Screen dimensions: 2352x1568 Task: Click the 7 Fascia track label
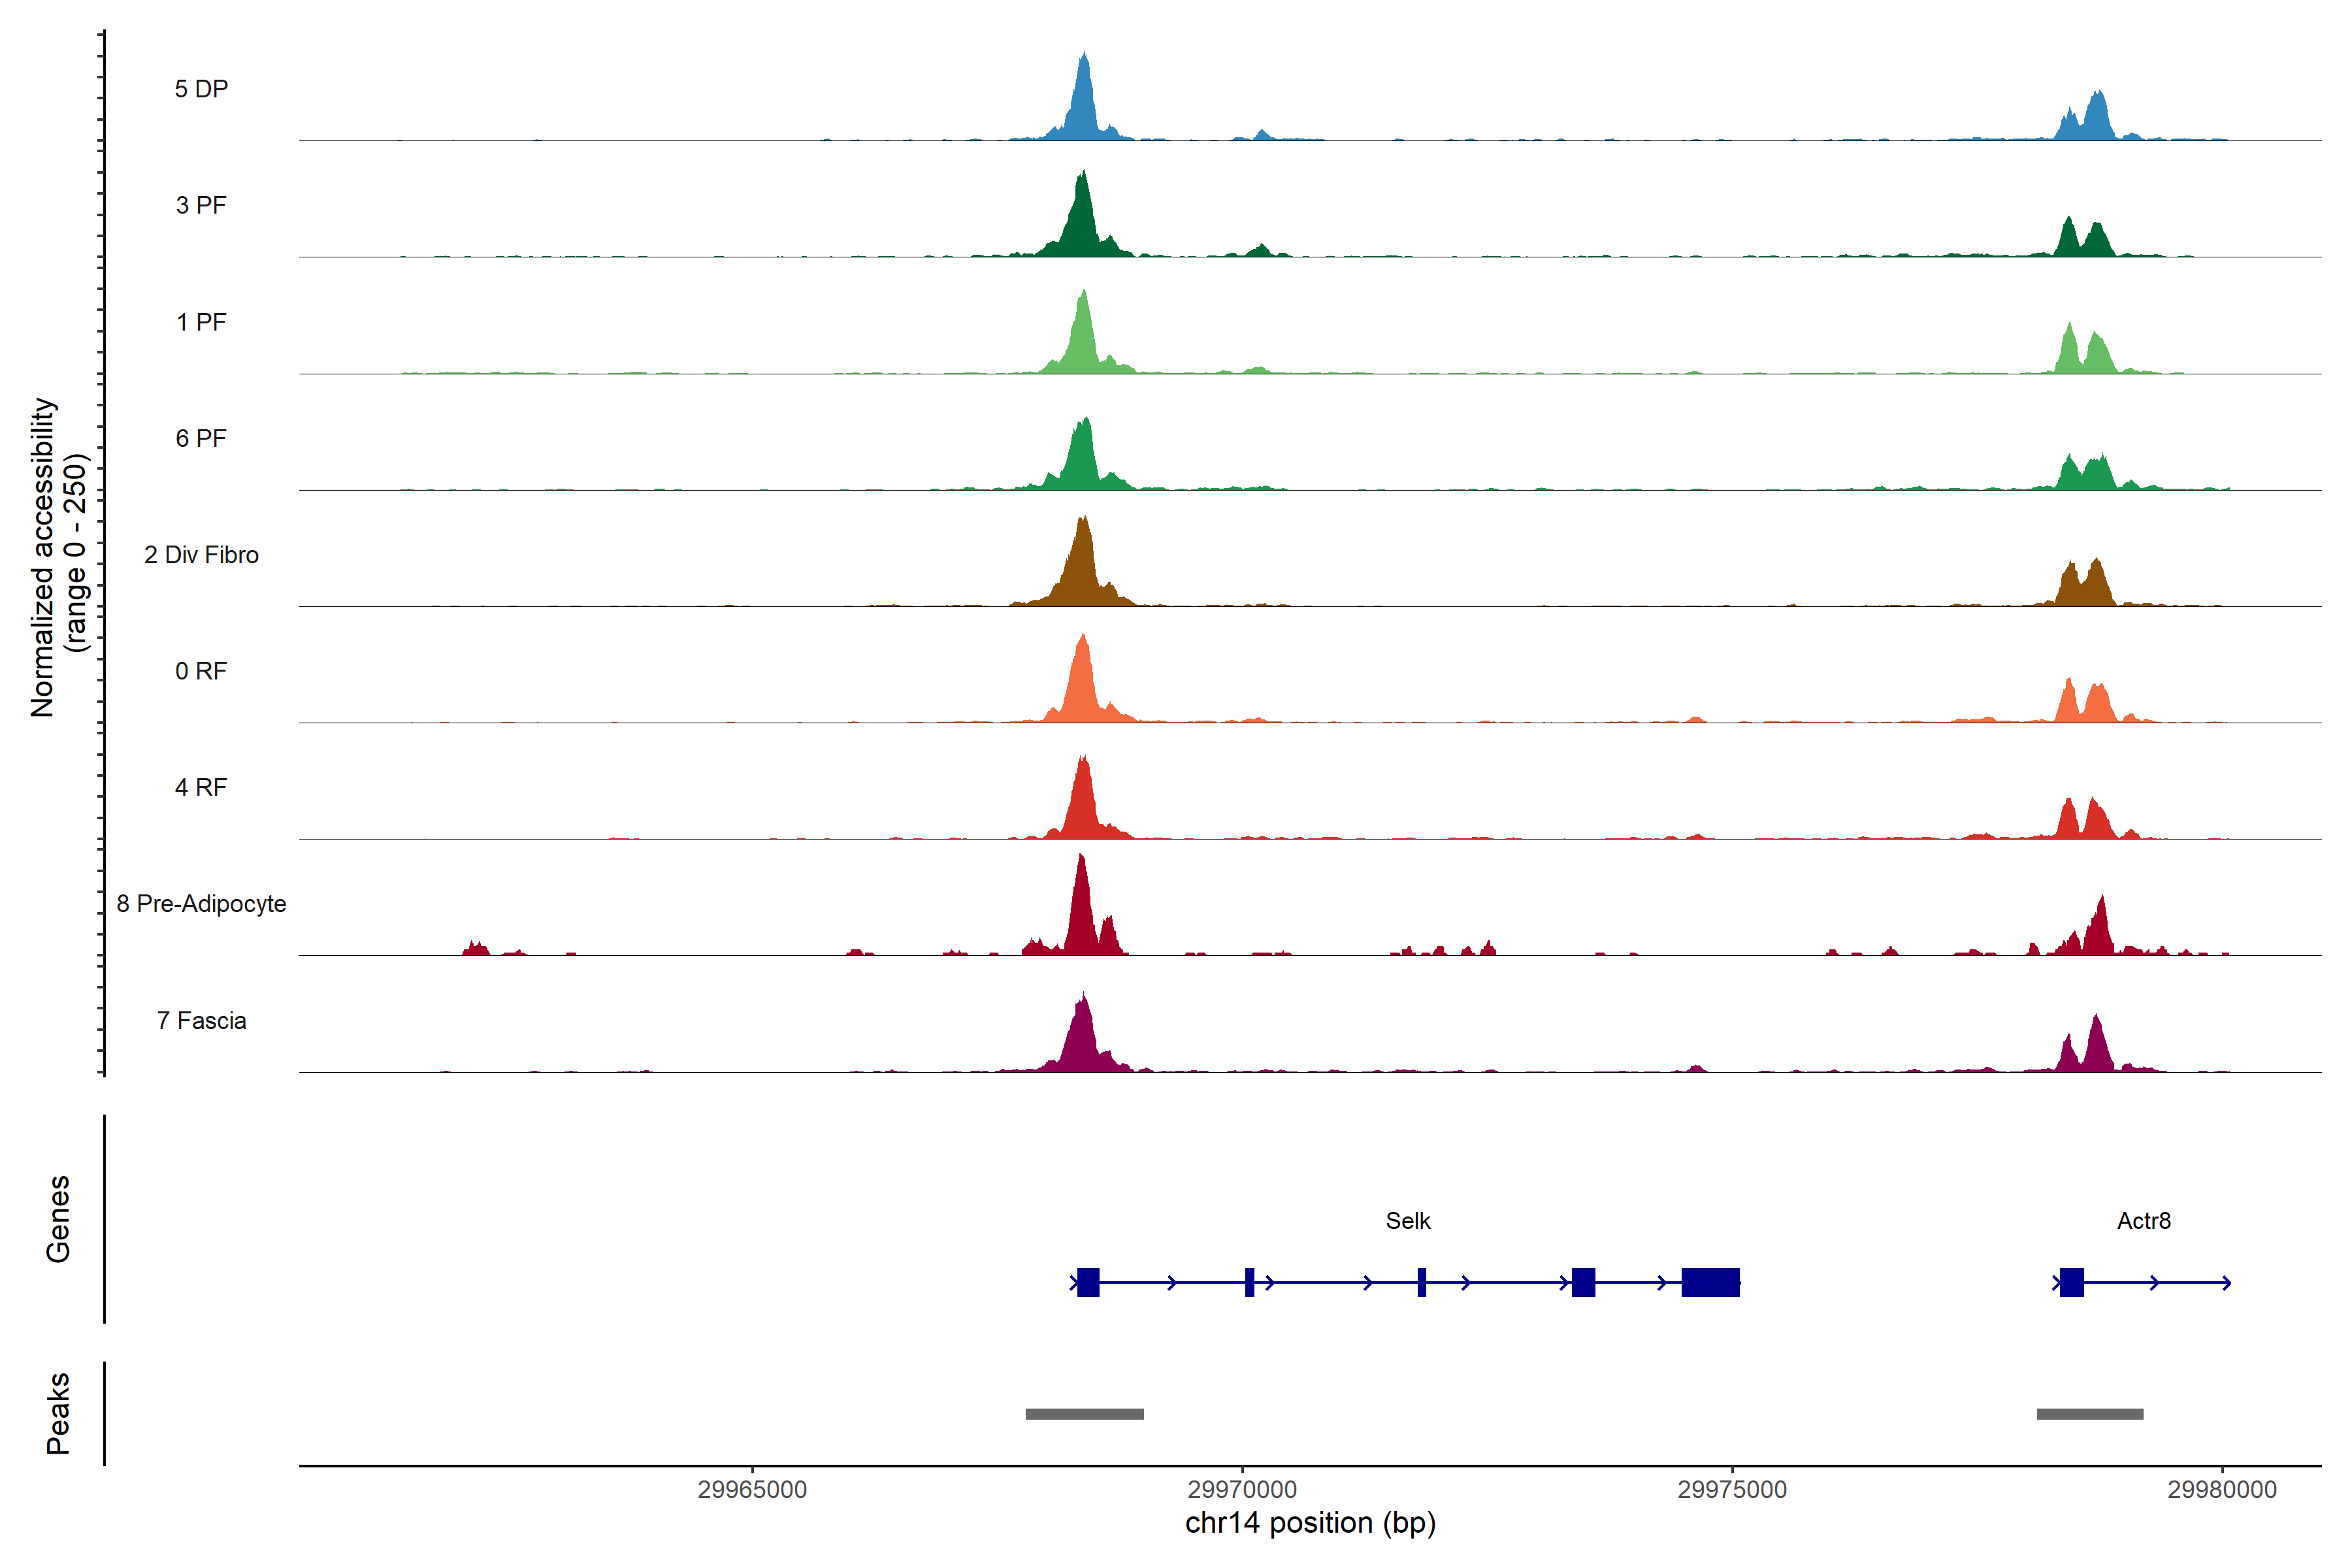click(x=201, y=1020)
